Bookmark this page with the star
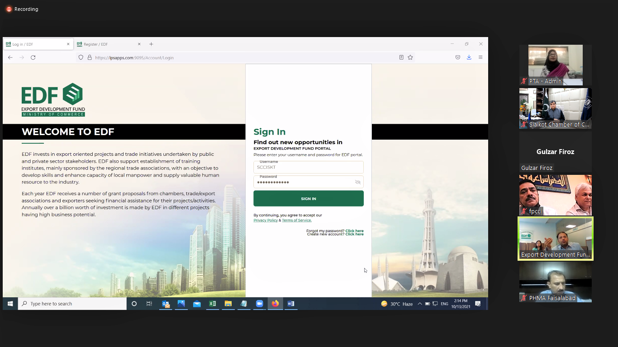The height and width of the screenshot is (347, 618). [x=410, y=57]
